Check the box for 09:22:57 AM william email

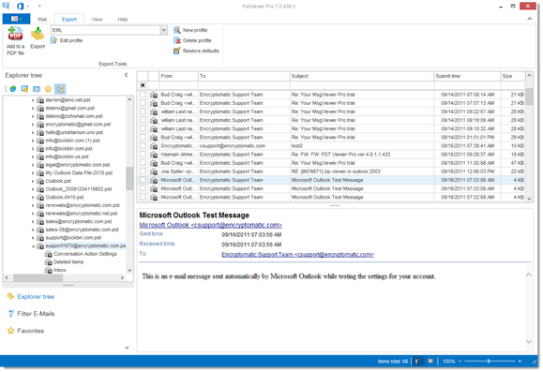[x=143, y=112]
